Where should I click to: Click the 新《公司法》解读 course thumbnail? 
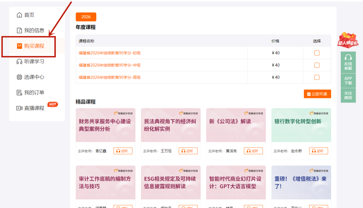236,124
